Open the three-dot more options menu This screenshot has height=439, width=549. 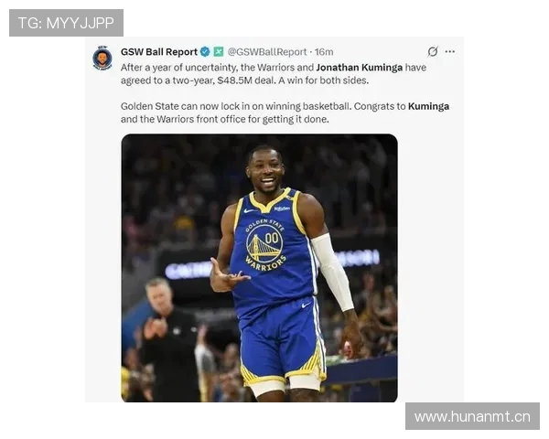(x=450, y=51)
